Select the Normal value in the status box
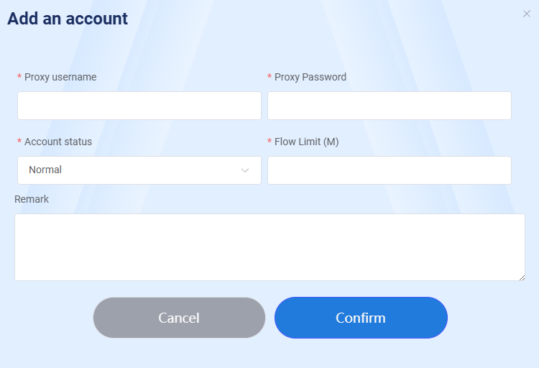 click(x=45, y=170)
